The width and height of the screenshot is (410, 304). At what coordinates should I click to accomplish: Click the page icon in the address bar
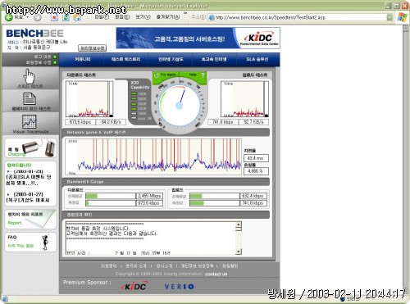tap(212, 18)
